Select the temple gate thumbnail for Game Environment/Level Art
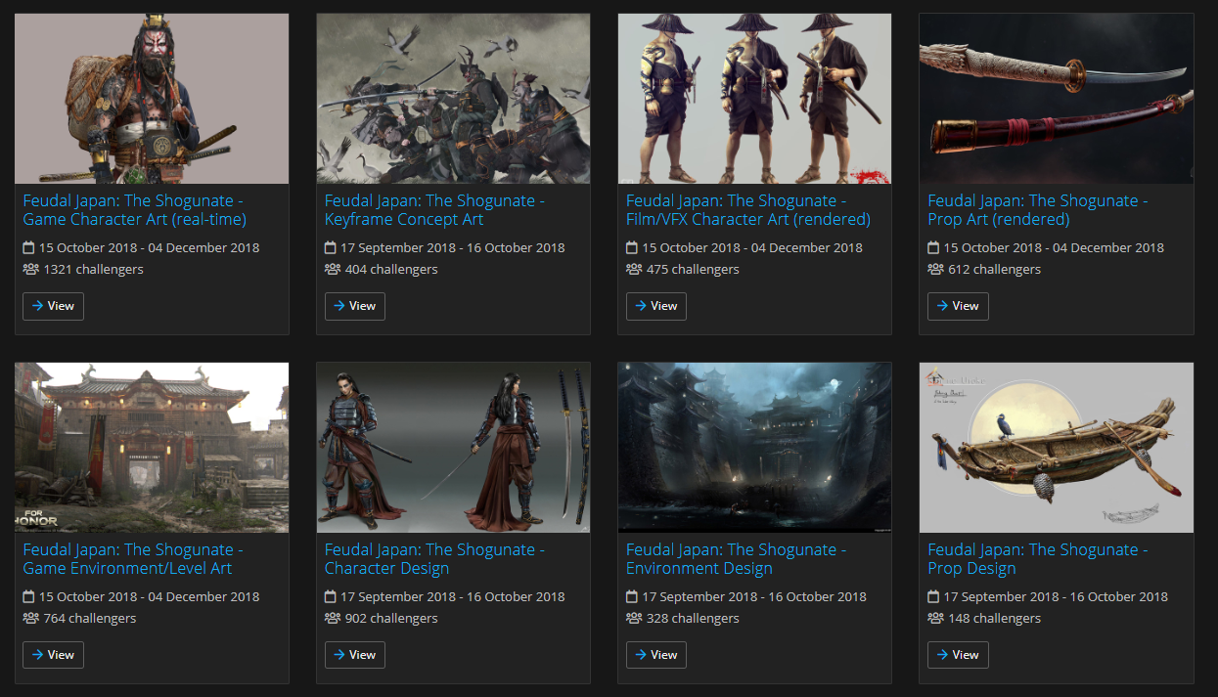 coord(152,448)
